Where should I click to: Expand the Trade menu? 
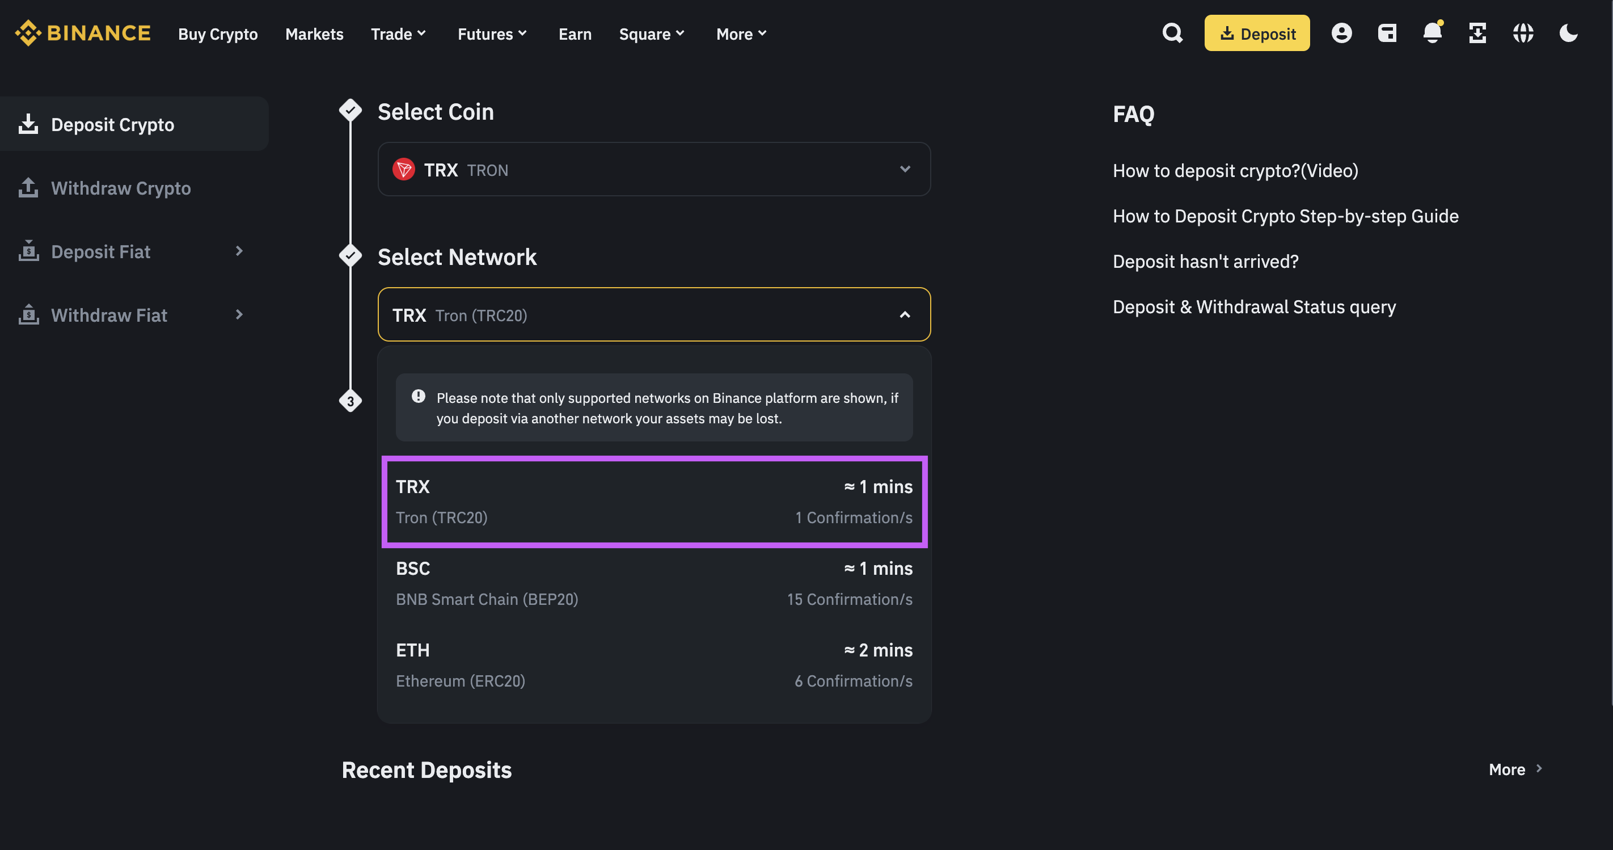click(x=398, y=34)
